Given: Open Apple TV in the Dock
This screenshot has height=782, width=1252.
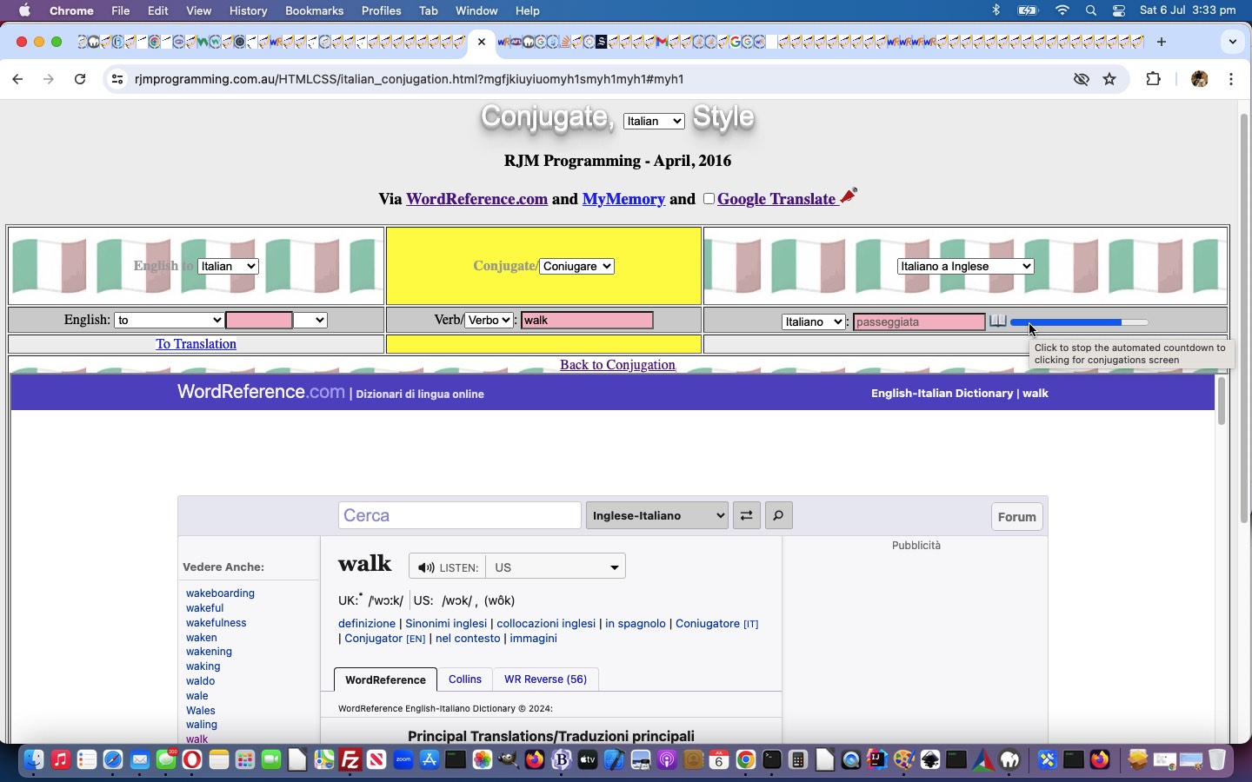Looking at the screenshot, I should (588, 760).
